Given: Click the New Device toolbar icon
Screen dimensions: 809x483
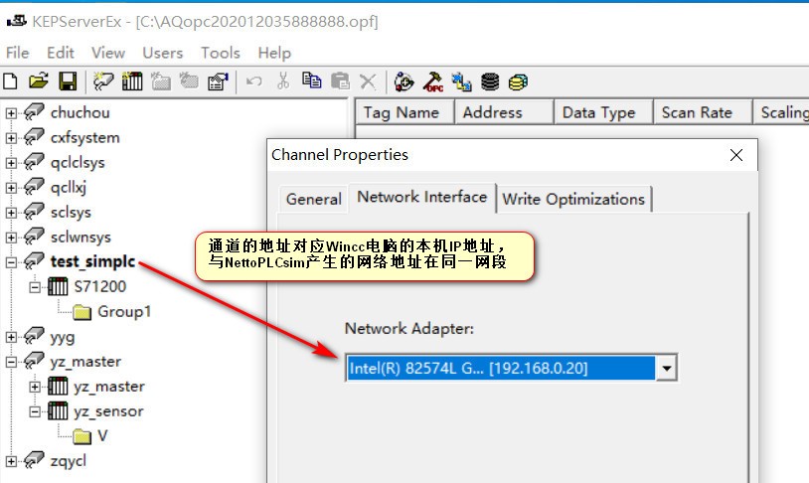Looking at the screenshot, I should [131, 81].
